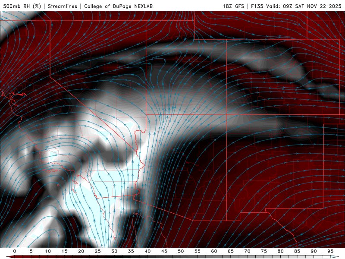Click "College of DuPage NEXLAB" header text

click(x=118, y=6)
